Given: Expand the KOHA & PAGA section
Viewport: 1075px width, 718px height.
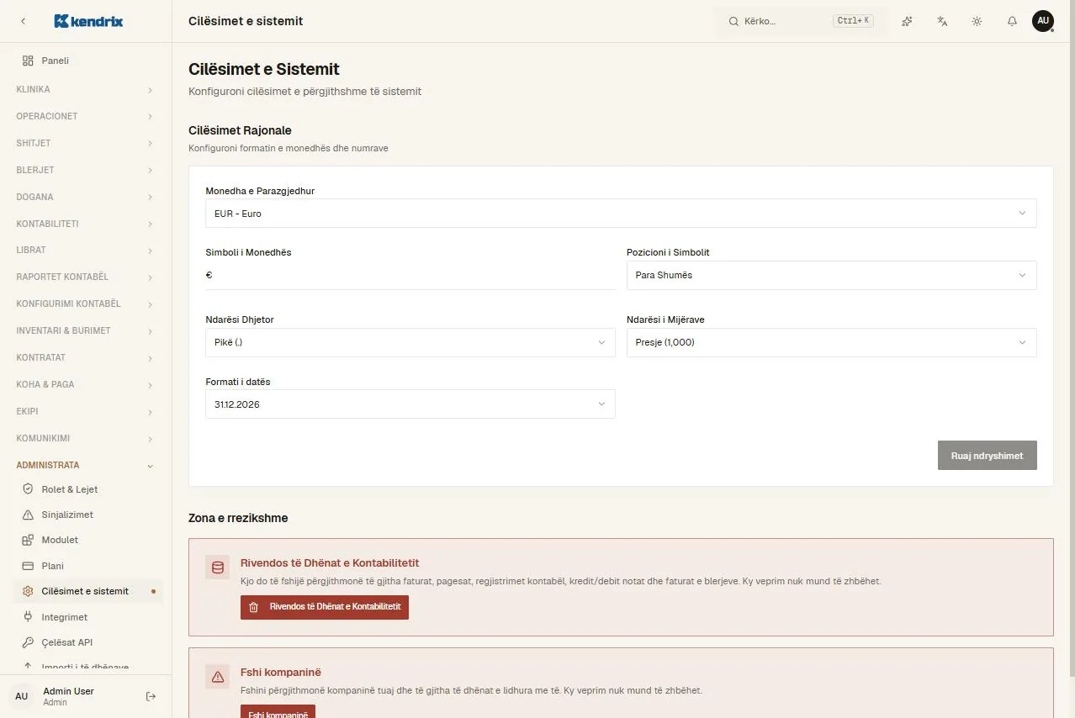Looking at the screenshot, I should pyautogui.click(x=86, y=384).
